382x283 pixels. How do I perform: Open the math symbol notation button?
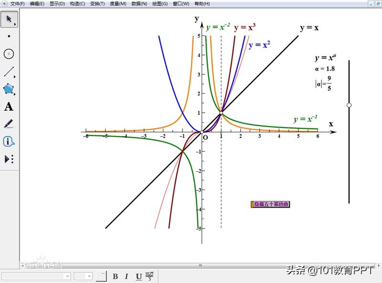point(149,276)
